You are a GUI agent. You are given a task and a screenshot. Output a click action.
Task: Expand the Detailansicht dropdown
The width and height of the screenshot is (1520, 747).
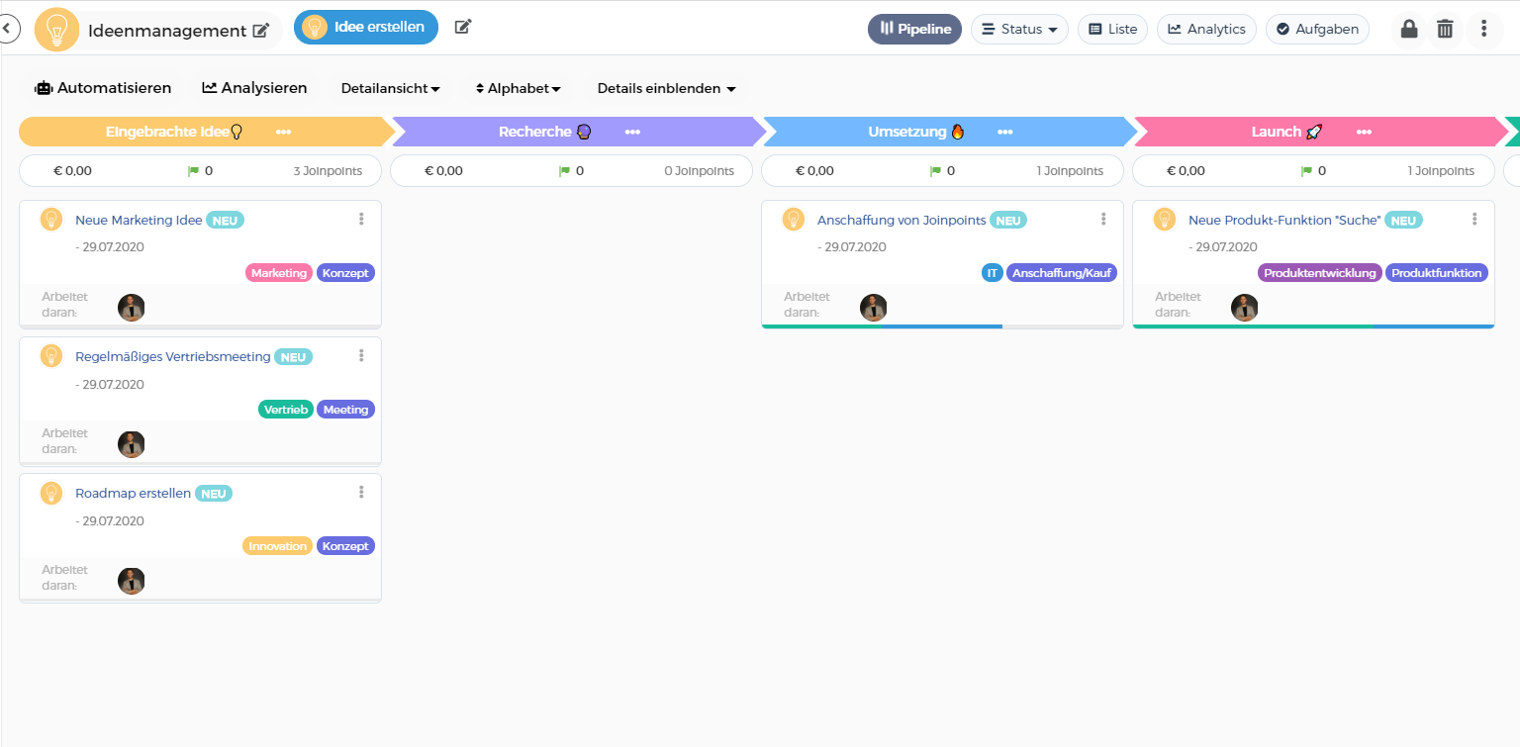390,88
